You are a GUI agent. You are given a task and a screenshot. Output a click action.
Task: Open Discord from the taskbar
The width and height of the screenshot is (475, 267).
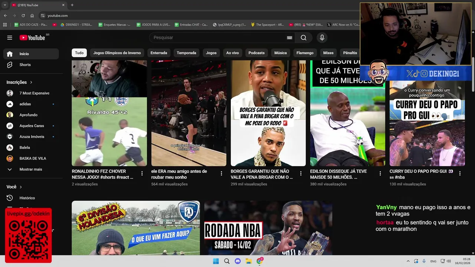[x=238, y=261]
